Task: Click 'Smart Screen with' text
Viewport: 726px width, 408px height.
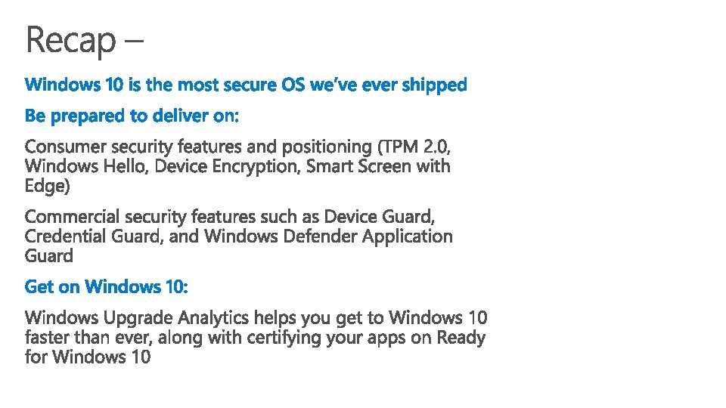Action: pos(378,166)
